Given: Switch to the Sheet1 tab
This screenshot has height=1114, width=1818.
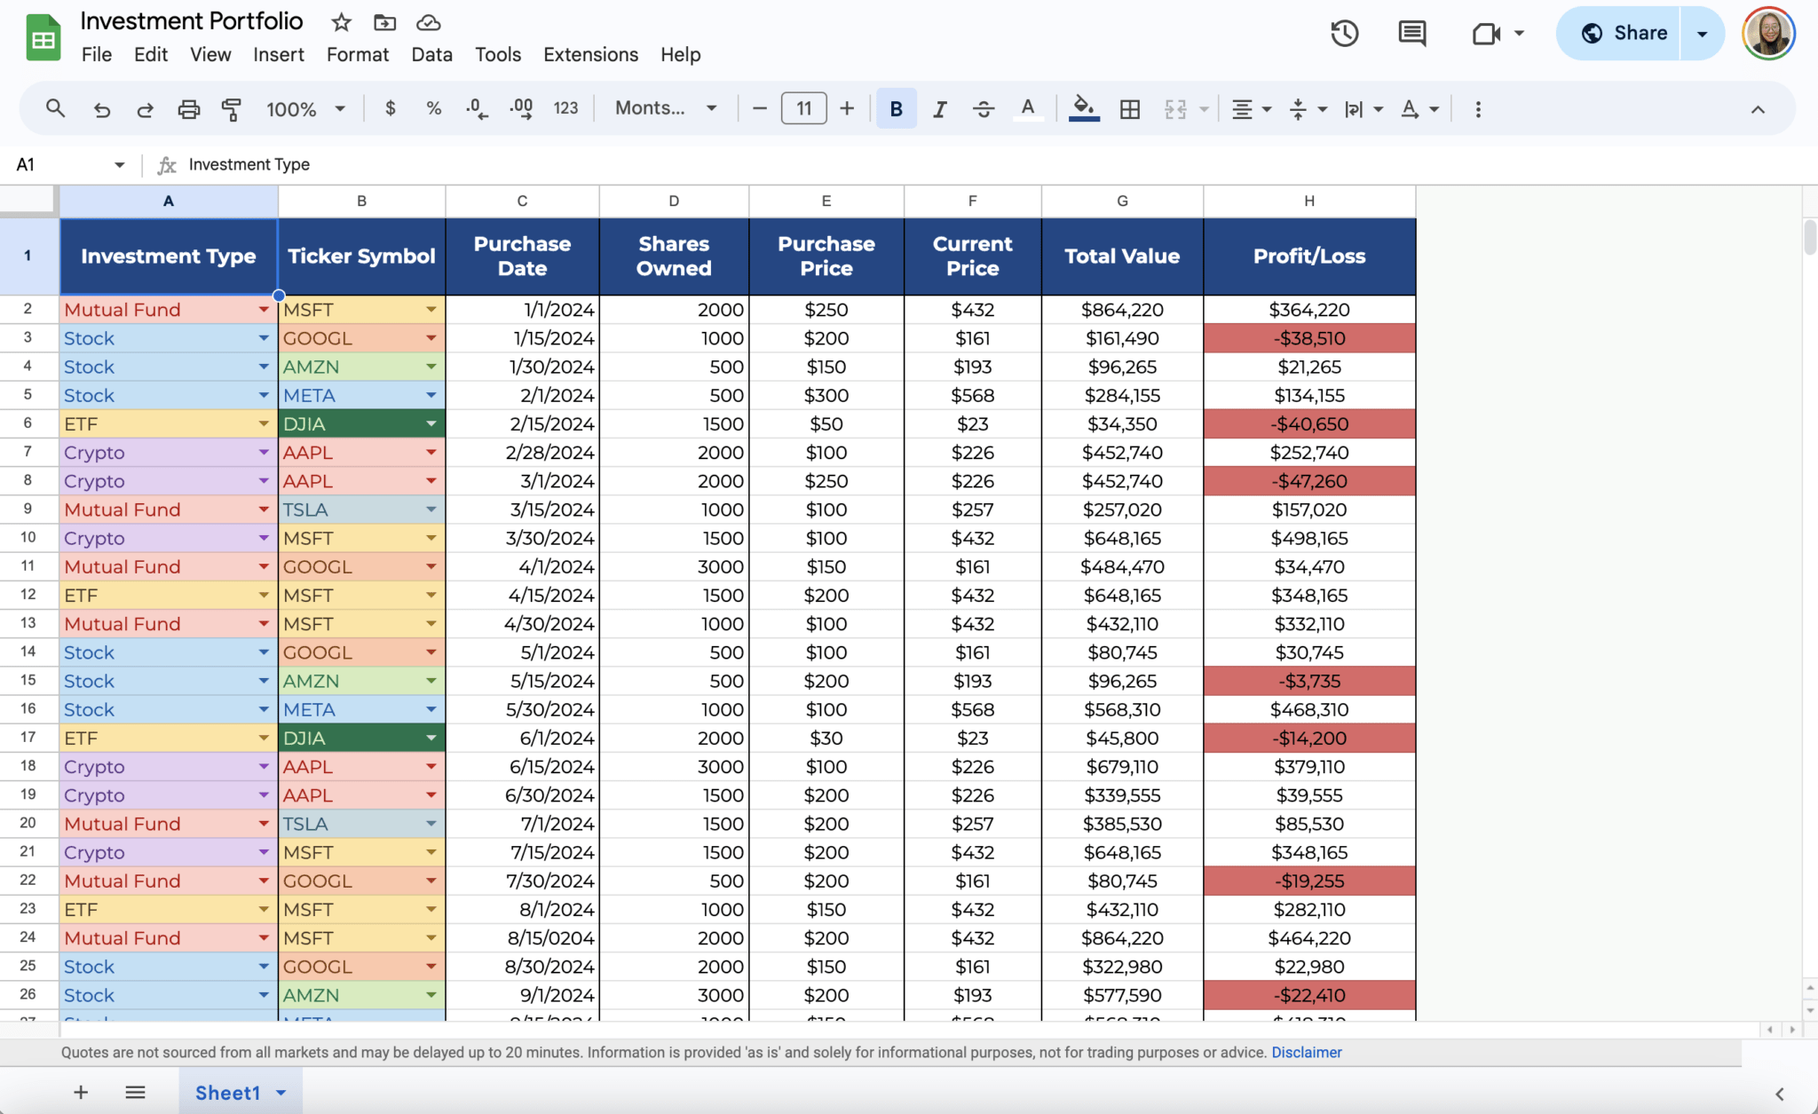Looking at the screenshot, I should (227, 1093).
